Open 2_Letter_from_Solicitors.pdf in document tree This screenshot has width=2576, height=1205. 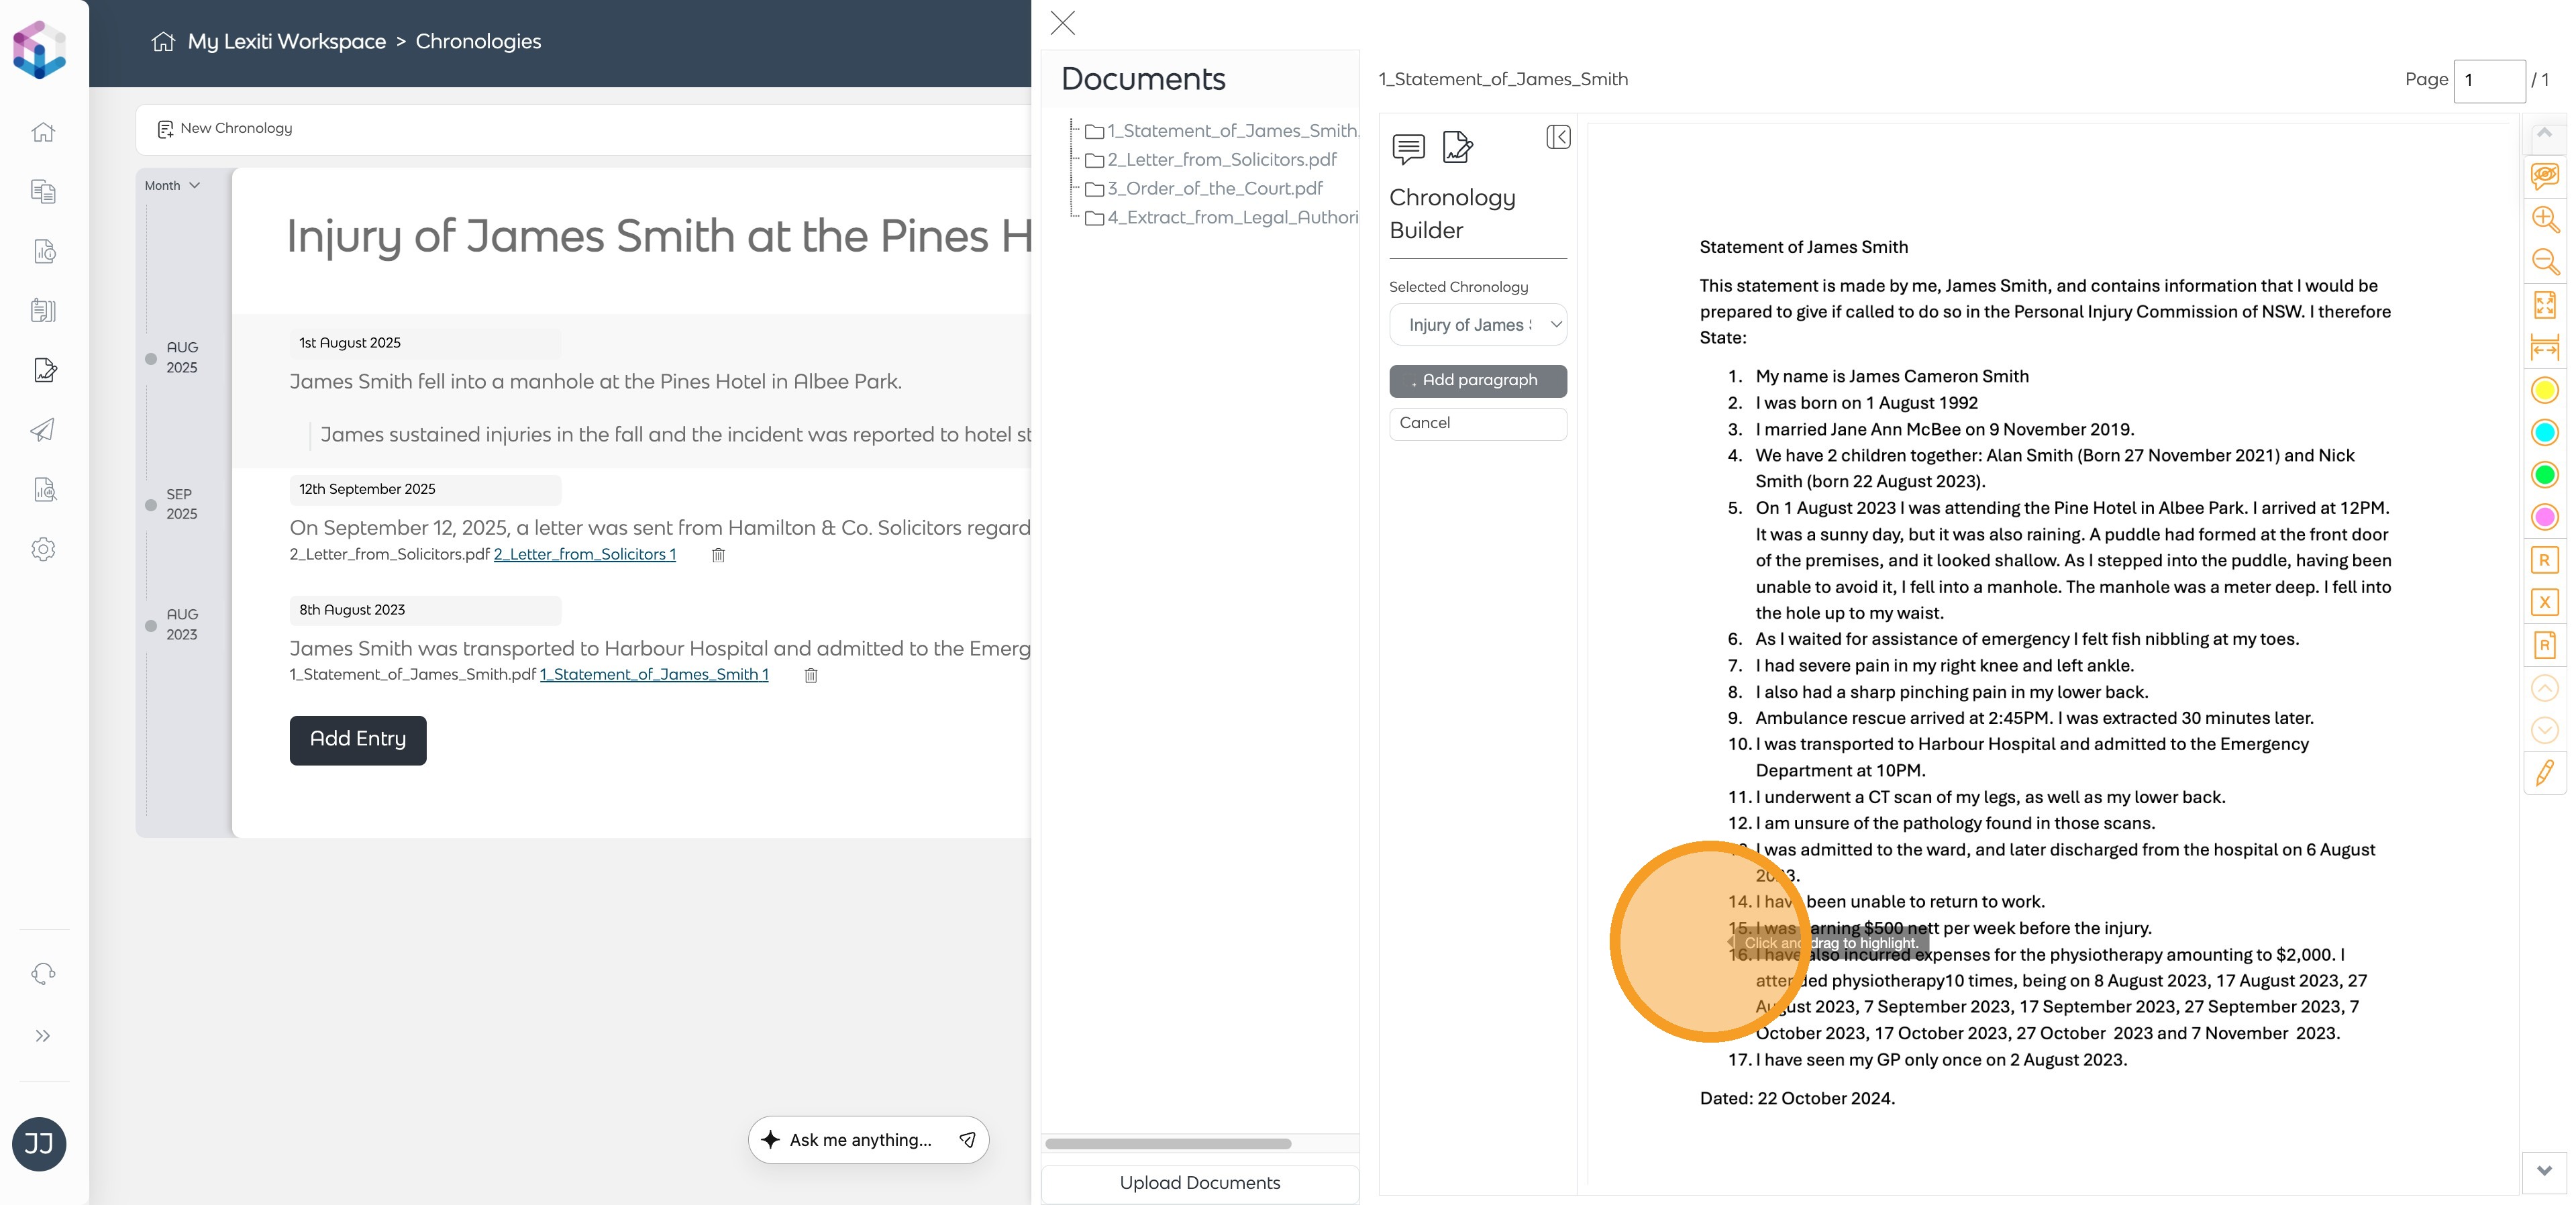point(1221,160)
